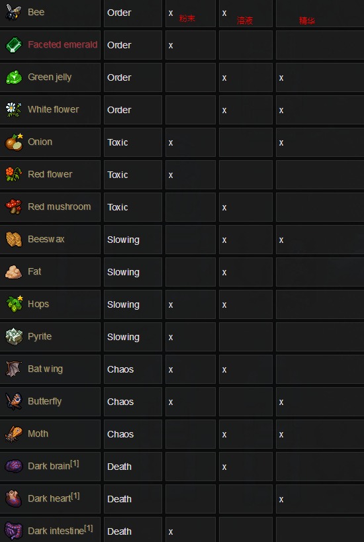364x542 pixels.
Task: Click the Pyrite ore icon
Action: tap(14, 336)
